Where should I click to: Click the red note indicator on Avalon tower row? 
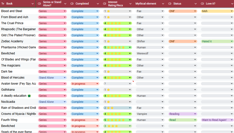133,81
